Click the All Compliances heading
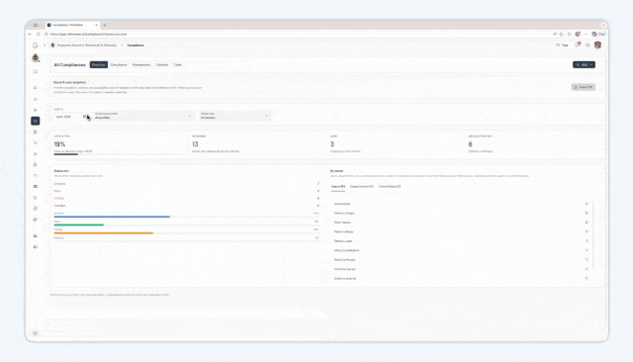This screenshot has width=633, height=362. point(70,64)
